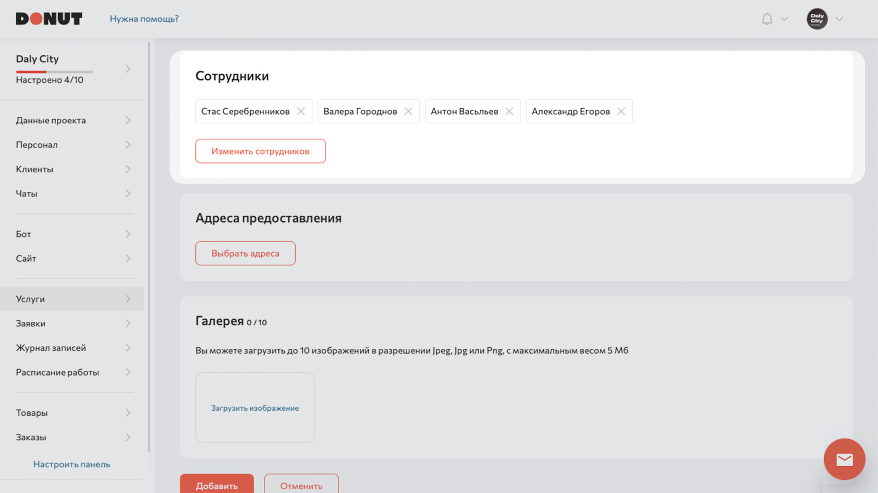This screenshot has width=878, height=493.
Task: Remove employee Стас Серебренников
Action: [301, 111]
